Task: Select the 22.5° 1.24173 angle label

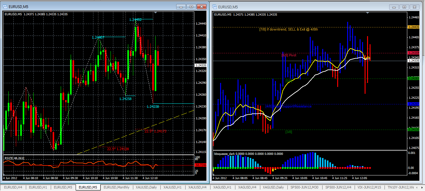Action: (x=155, y=131)
